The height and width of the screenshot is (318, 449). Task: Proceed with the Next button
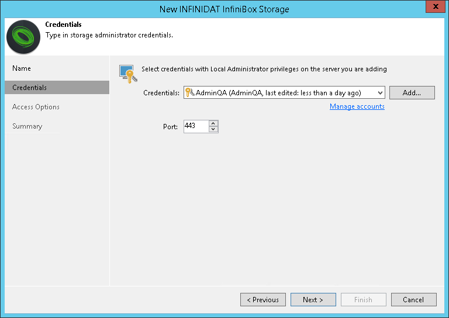point(313,300)
